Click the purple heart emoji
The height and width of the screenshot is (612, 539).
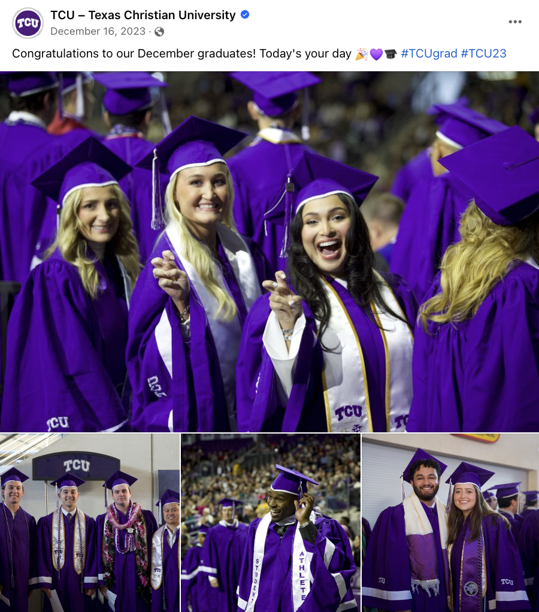tap(376, 54)
